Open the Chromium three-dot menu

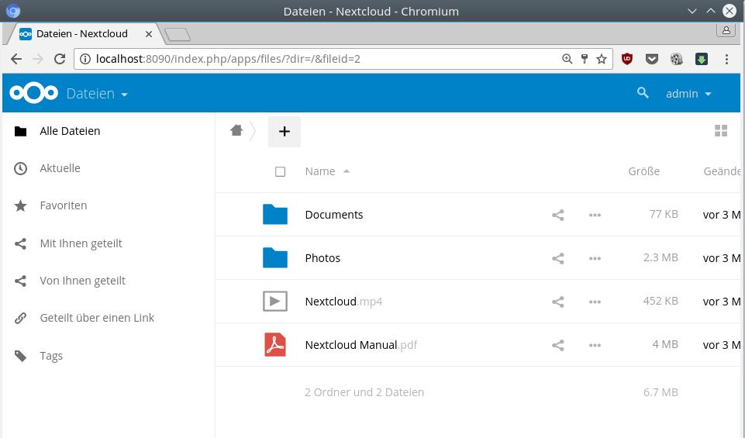point(726,59)
